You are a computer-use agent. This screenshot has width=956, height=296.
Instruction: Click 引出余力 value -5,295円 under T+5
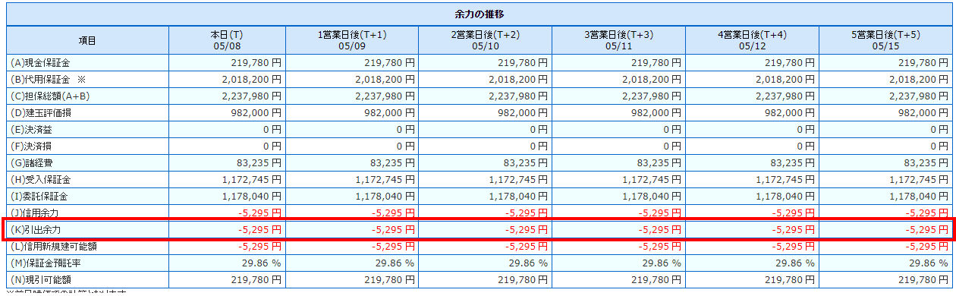pyautogui.click(x=927, y=230)
